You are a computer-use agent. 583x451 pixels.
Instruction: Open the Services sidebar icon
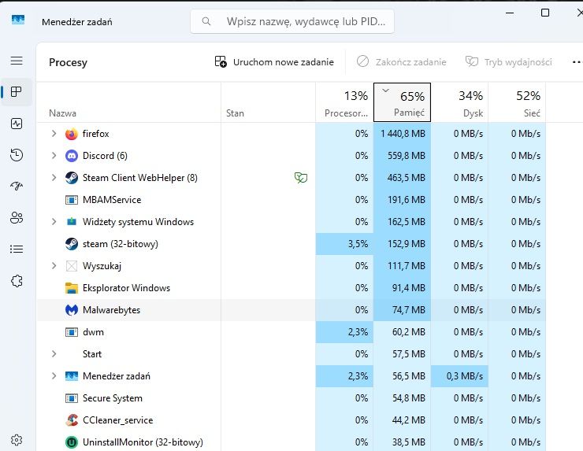pyautogui.click(x=17, y=281)
